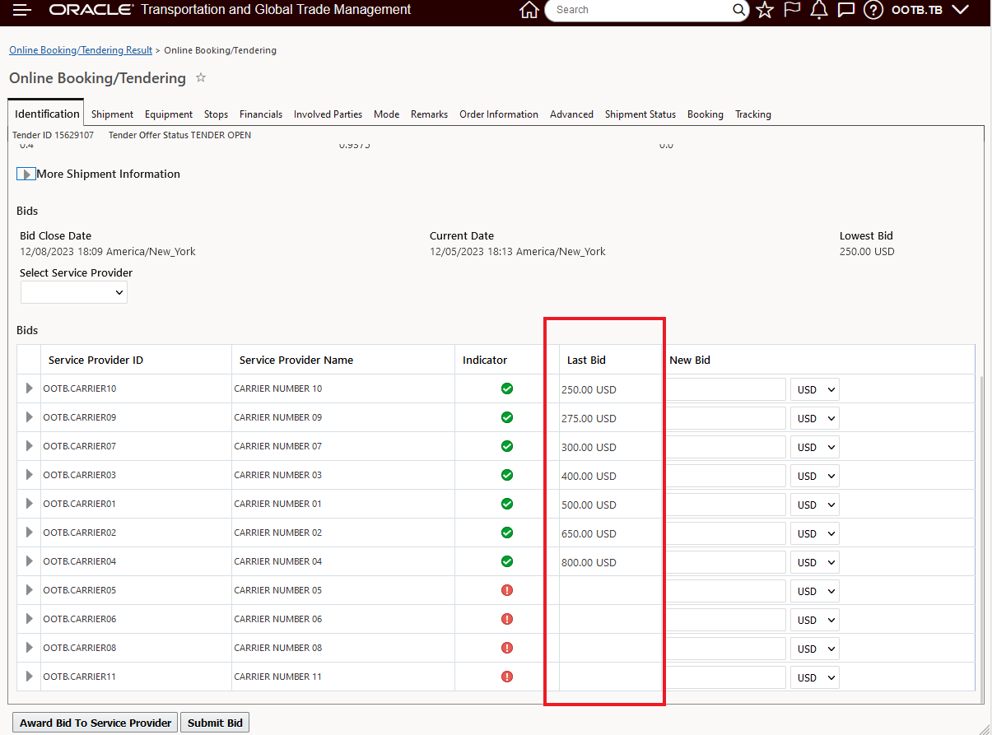Screen dimensions: 992x735
Task: Click CARRIER02 green check indicator
Action: (507, 533)
